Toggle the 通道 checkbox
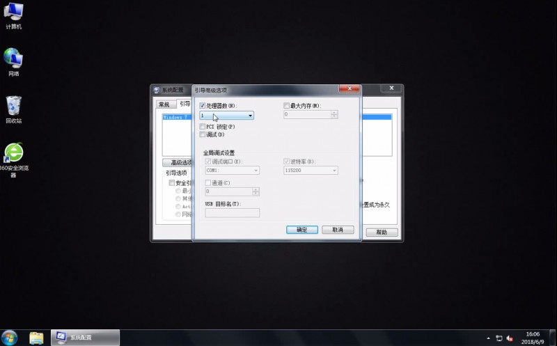The width and height of the screenshot is (557, 346). tap(208, 182)
